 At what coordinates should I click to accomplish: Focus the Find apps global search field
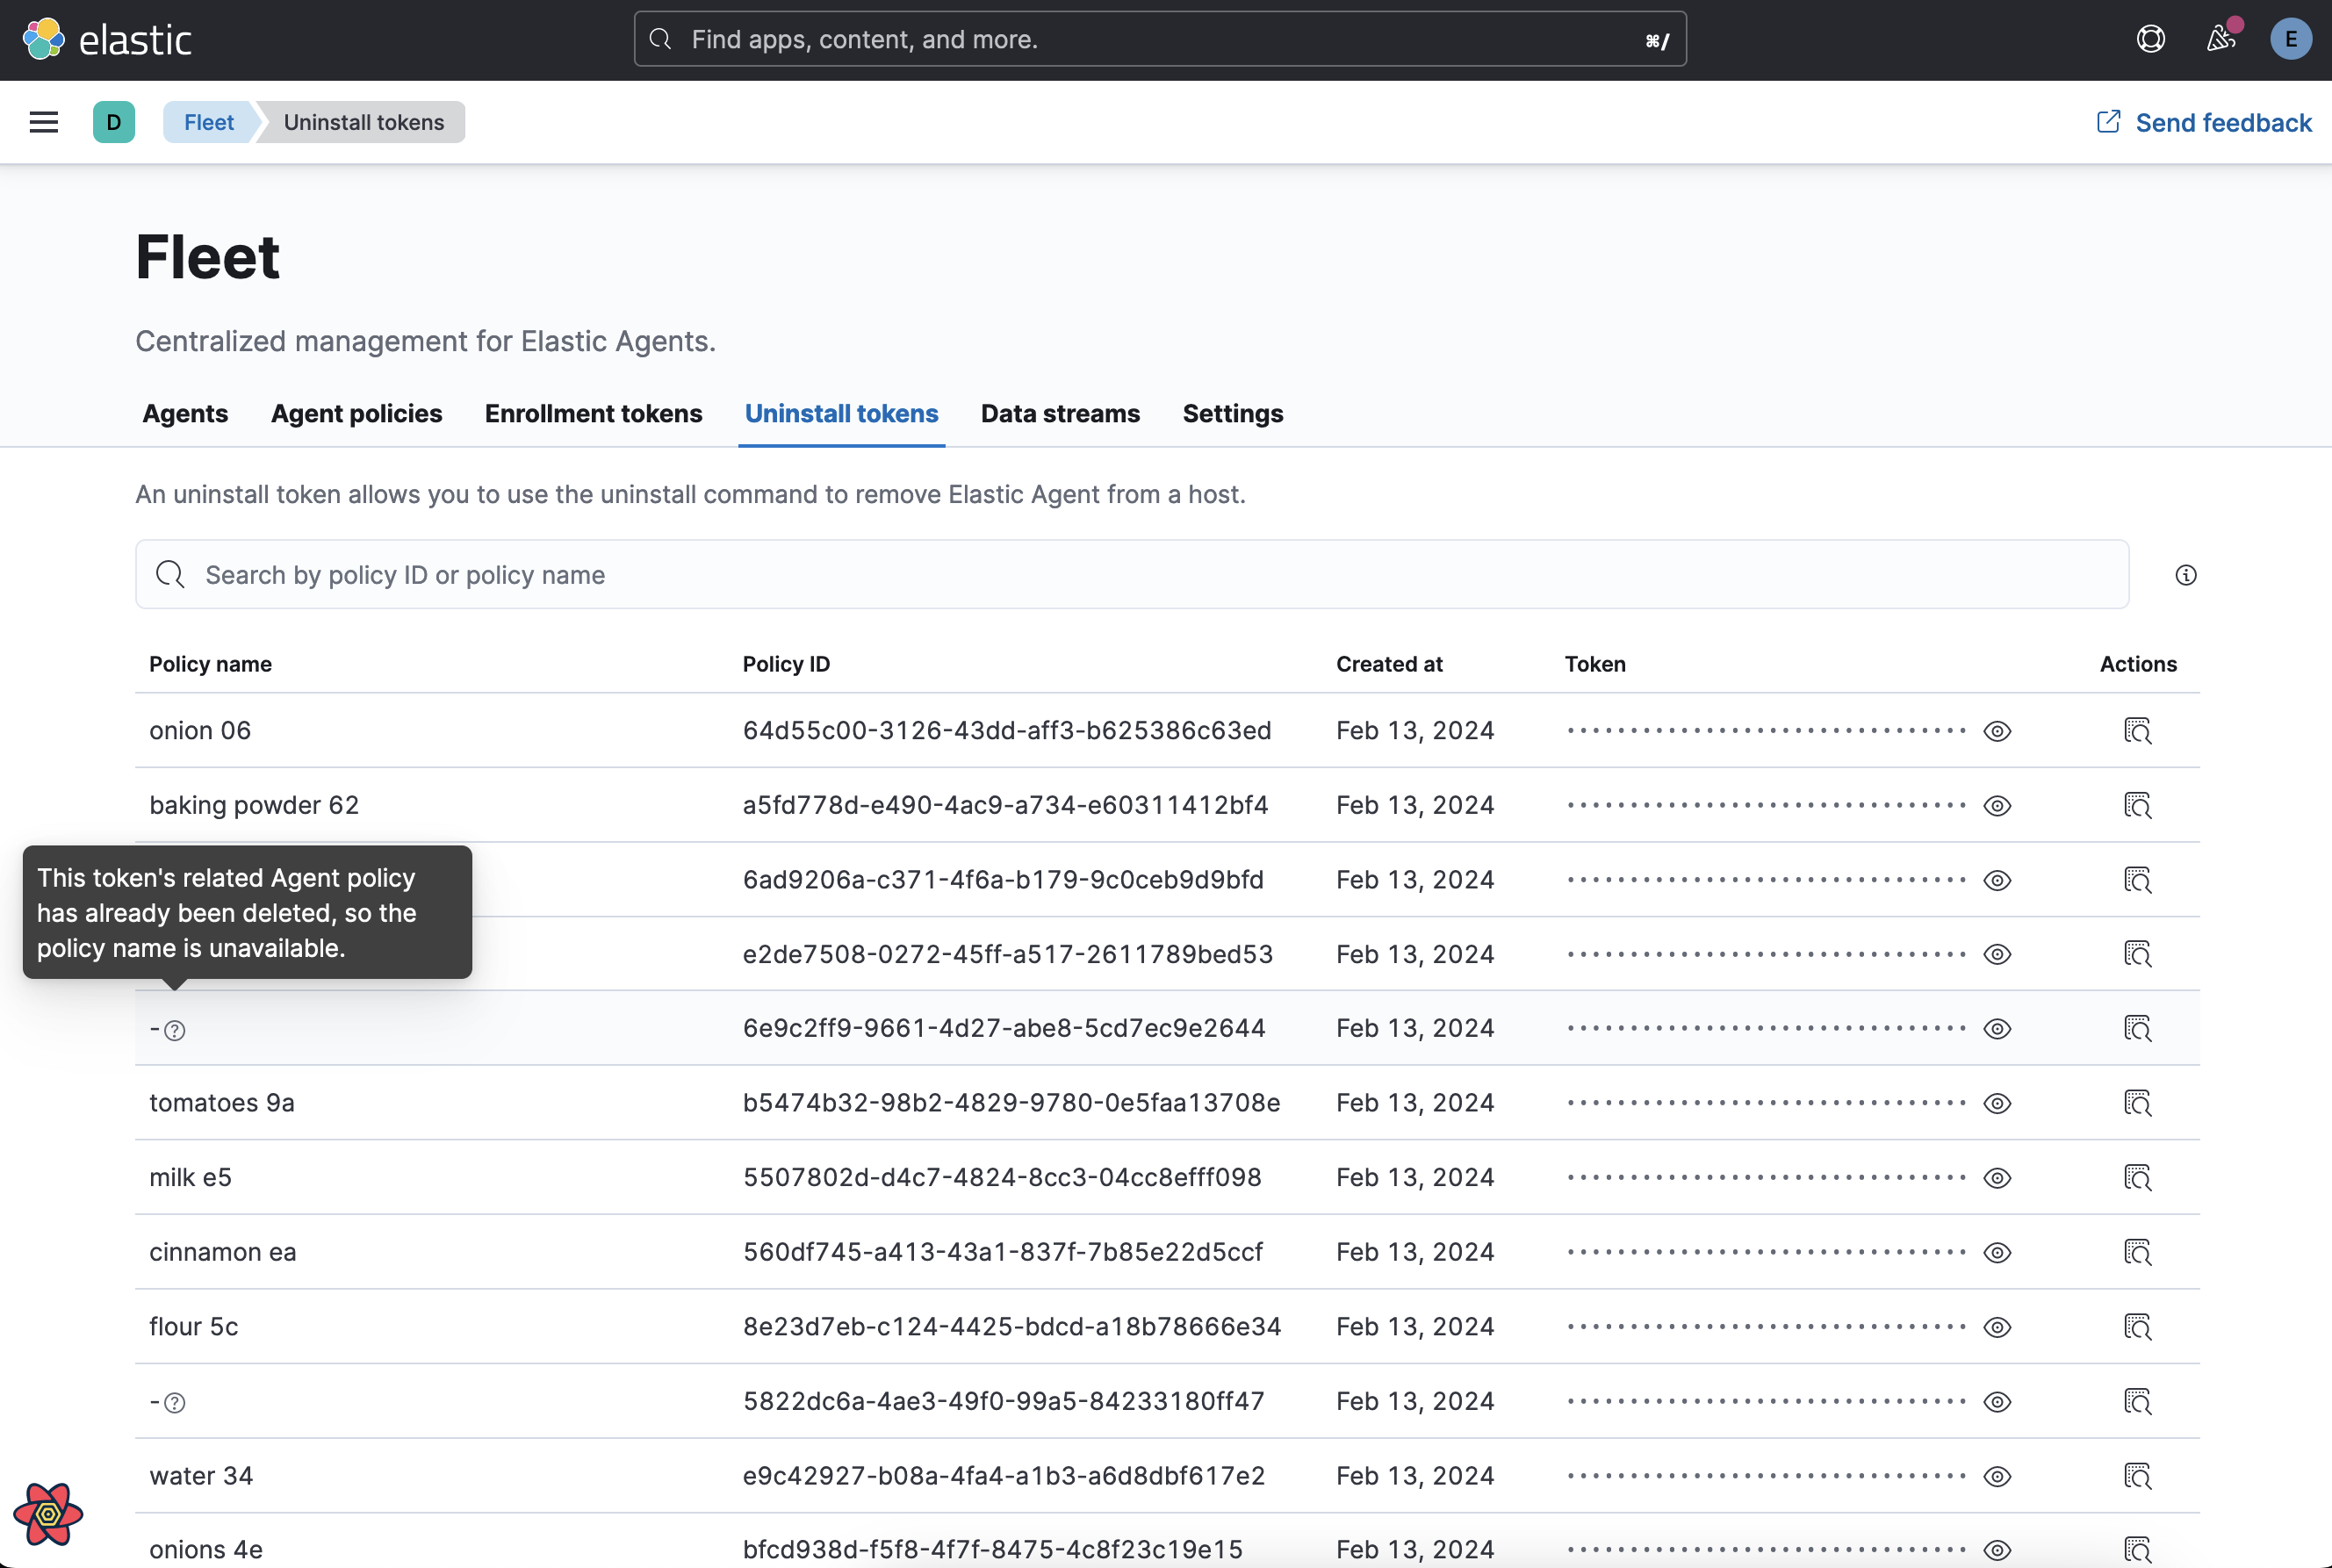pos(1160,39)
